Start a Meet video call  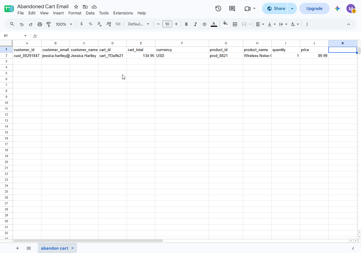[248, 8]
